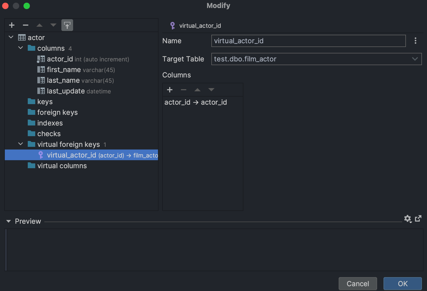This screenshot has width=427, height=291.
Task: Select the foreign keys folder
Action: coord(57,112)
